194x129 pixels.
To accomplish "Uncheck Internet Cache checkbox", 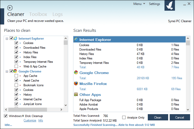I will [16, 99].
